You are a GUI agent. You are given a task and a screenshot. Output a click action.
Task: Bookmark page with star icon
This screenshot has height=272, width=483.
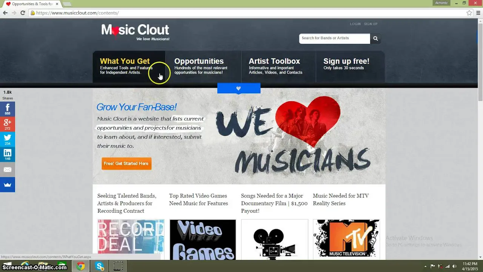coord(469,13)
